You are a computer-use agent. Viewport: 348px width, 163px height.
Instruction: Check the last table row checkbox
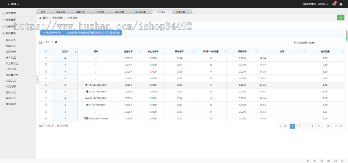click(x=46, y=118)
